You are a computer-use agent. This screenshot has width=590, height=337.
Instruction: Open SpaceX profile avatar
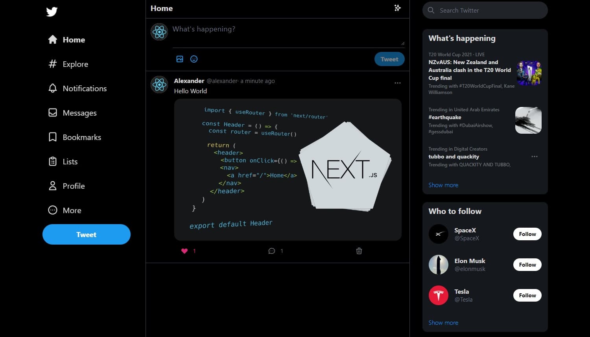(x=439, y=234)
